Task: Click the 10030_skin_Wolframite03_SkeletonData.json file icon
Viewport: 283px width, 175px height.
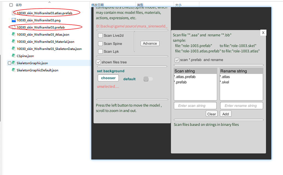Action: [14, 49]
